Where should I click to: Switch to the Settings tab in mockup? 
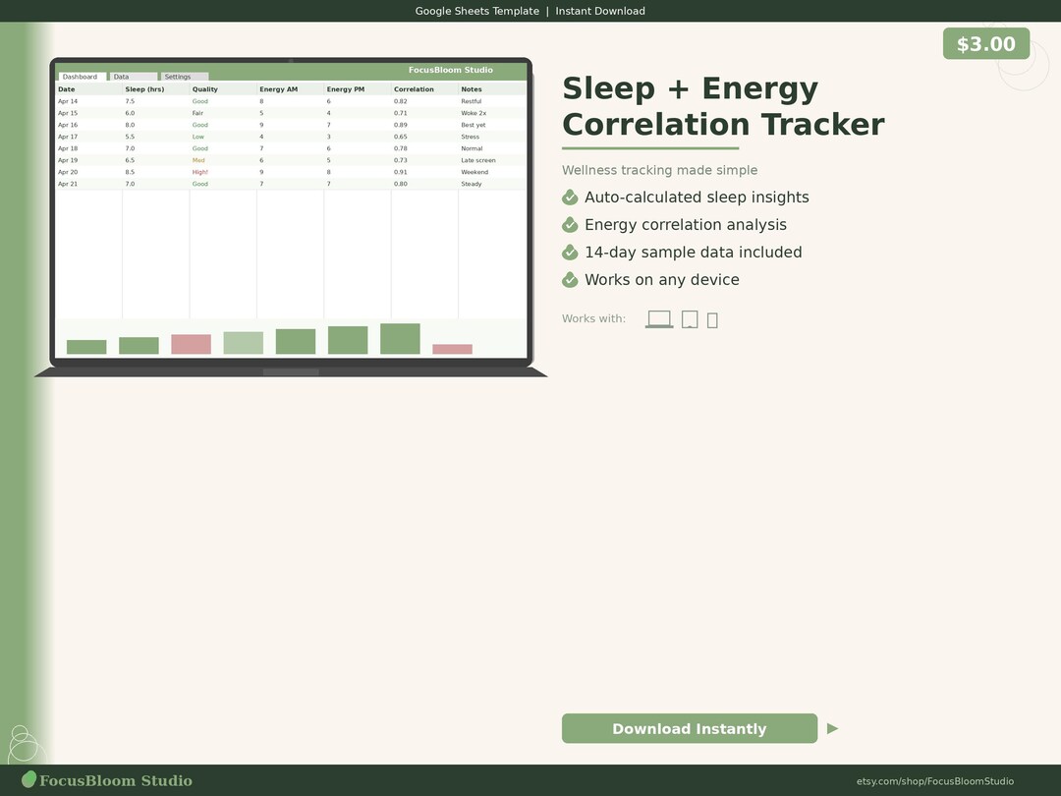tap(185, 77)
